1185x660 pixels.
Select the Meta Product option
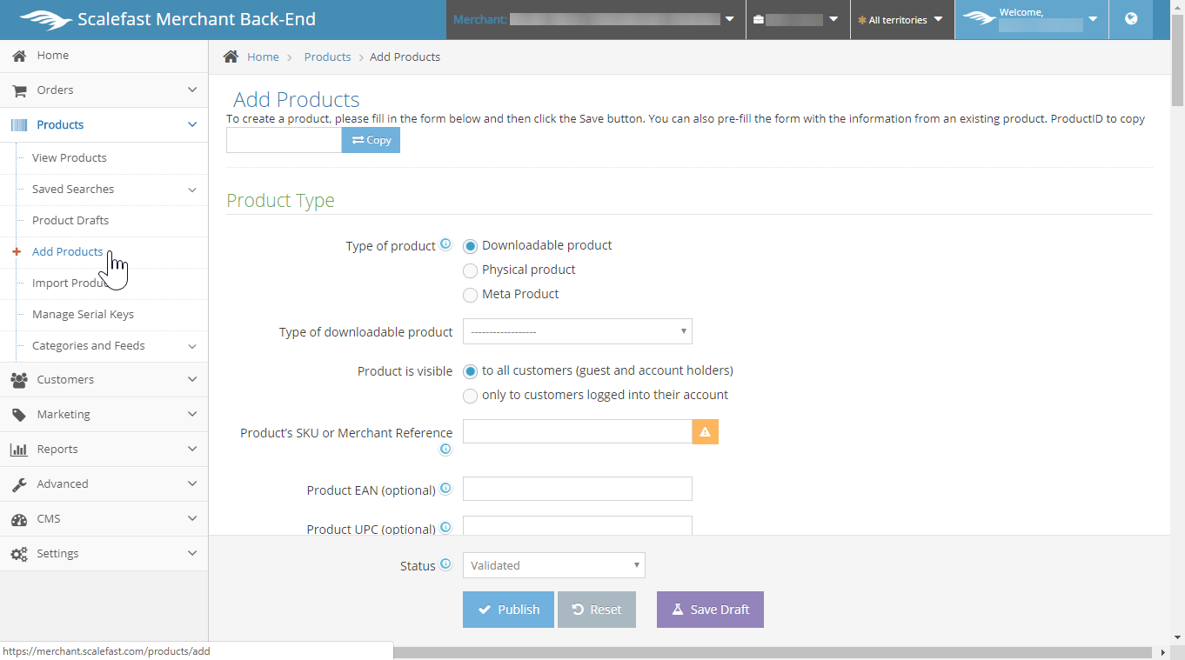click(x=471, y=295)
